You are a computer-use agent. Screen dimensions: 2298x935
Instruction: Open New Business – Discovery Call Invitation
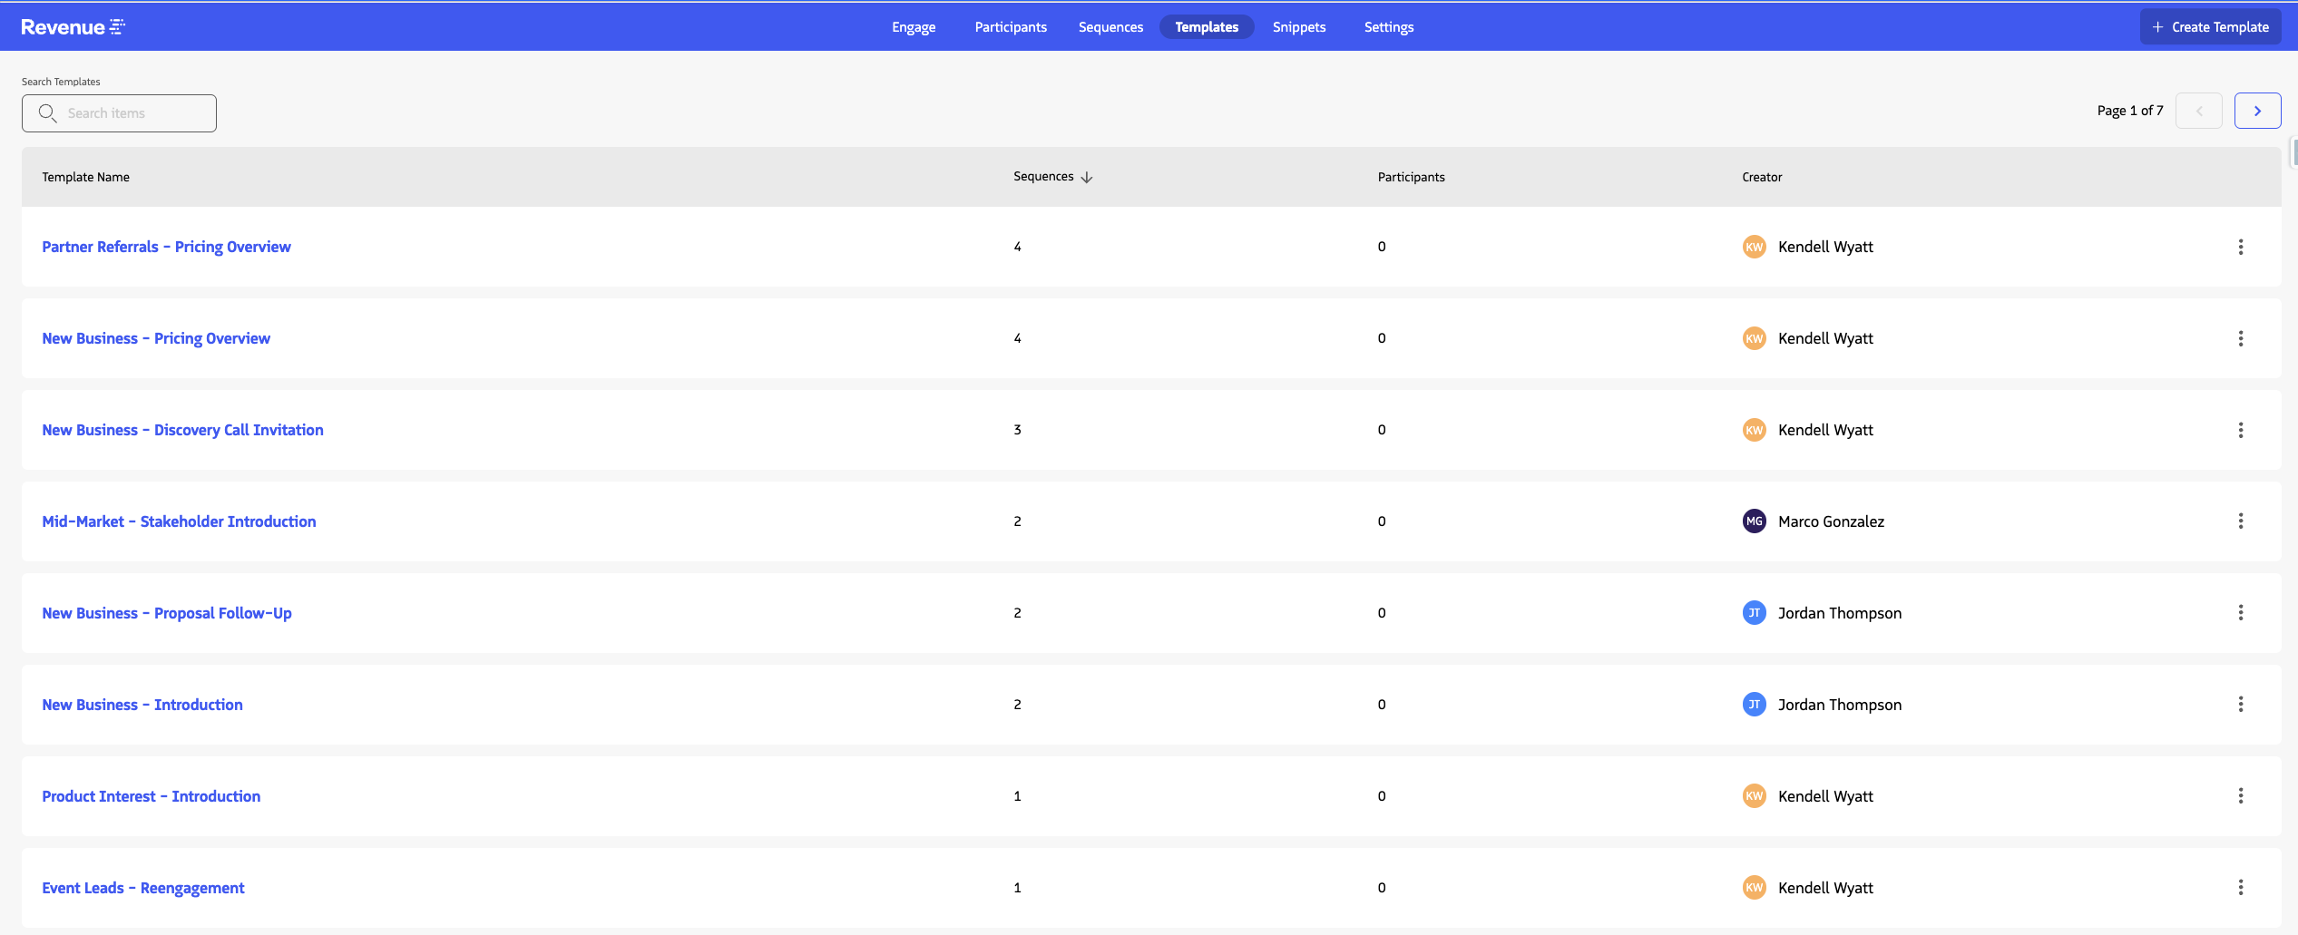pos(182,430)
